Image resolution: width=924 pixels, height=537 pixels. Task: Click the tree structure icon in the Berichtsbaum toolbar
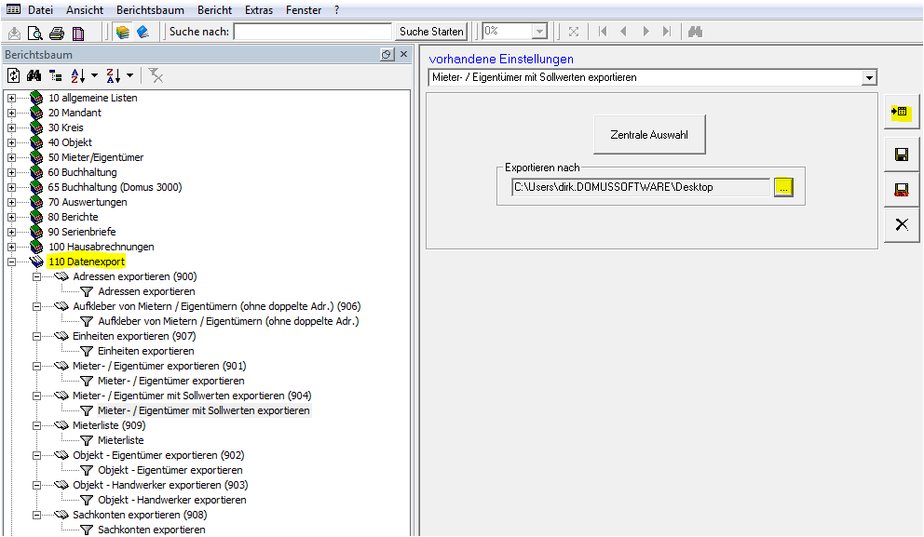point(55,75)
